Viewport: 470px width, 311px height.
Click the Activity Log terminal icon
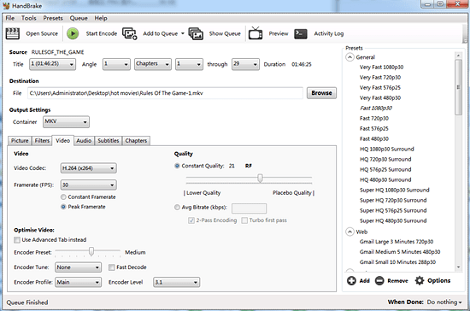pos(301,34)
